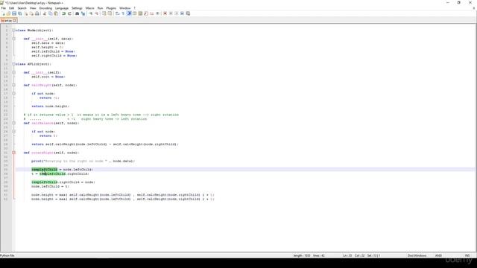477x268 pixels.
Task: Undo last edit via toolbar arrow
Action: click(x=63, y=13)
